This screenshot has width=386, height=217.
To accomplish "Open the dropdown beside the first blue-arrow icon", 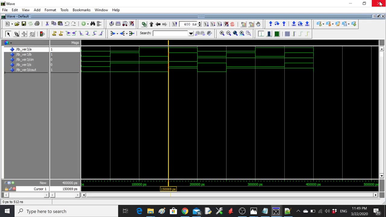I will (117, 33).
